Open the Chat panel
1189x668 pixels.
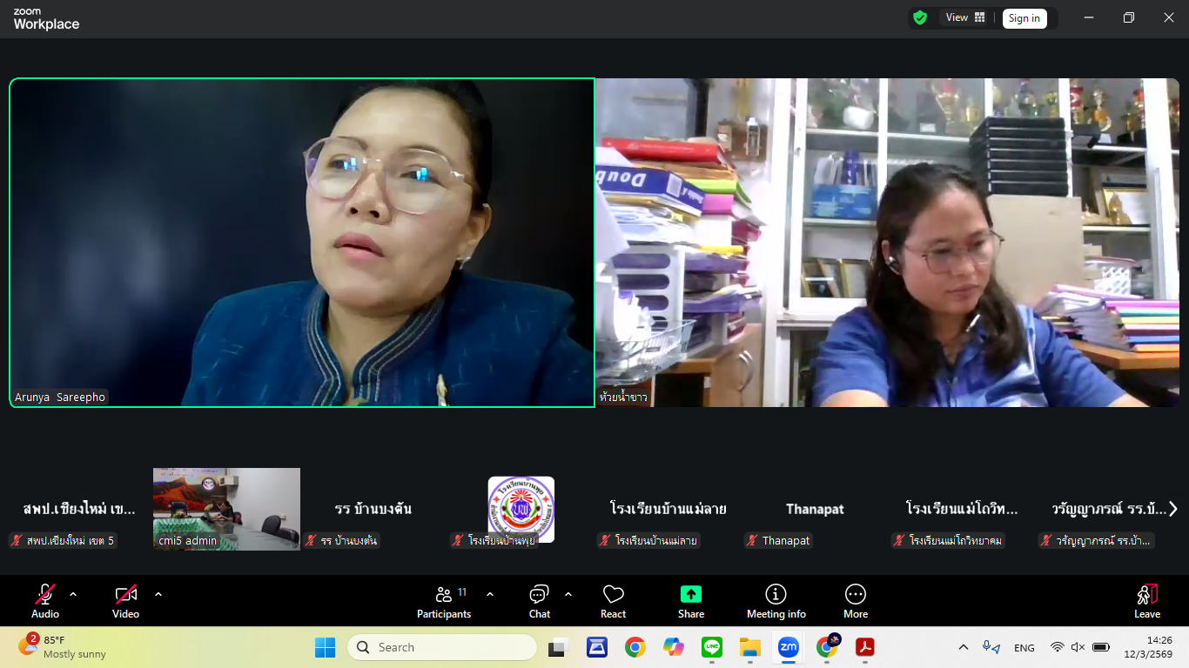[x=540, y=601]
